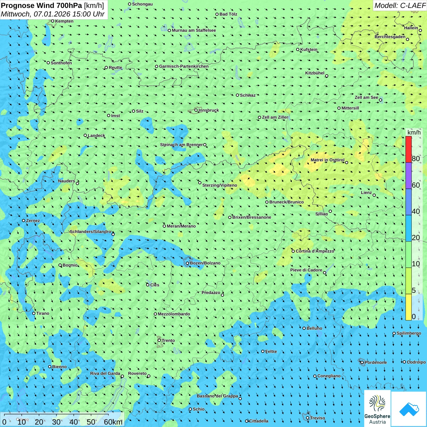Click the 'Nauders' label
Image resolution: width=427 pixels, height=427 pixels.
click(66, 181)
